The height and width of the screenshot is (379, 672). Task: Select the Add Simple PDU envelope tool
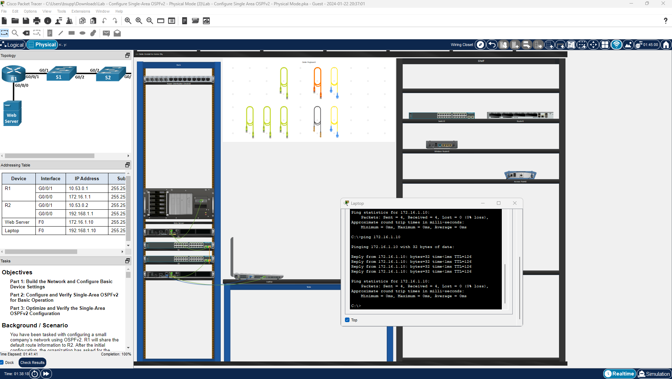click(x=106, y=33)
